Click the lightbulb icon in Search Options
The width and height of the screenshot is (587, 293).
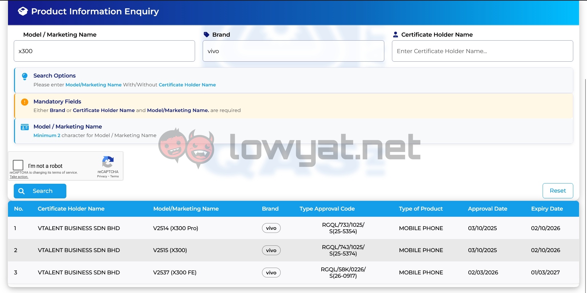(25, 76)
